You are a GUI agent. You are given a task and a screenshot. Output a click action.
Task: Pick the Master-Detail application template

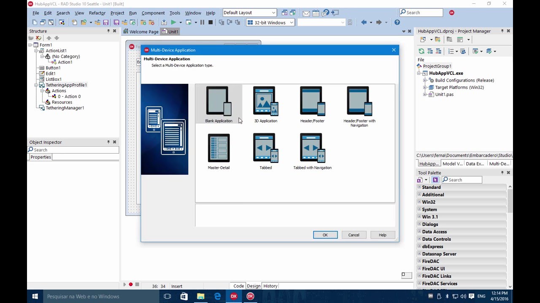(x=219, y=151)
